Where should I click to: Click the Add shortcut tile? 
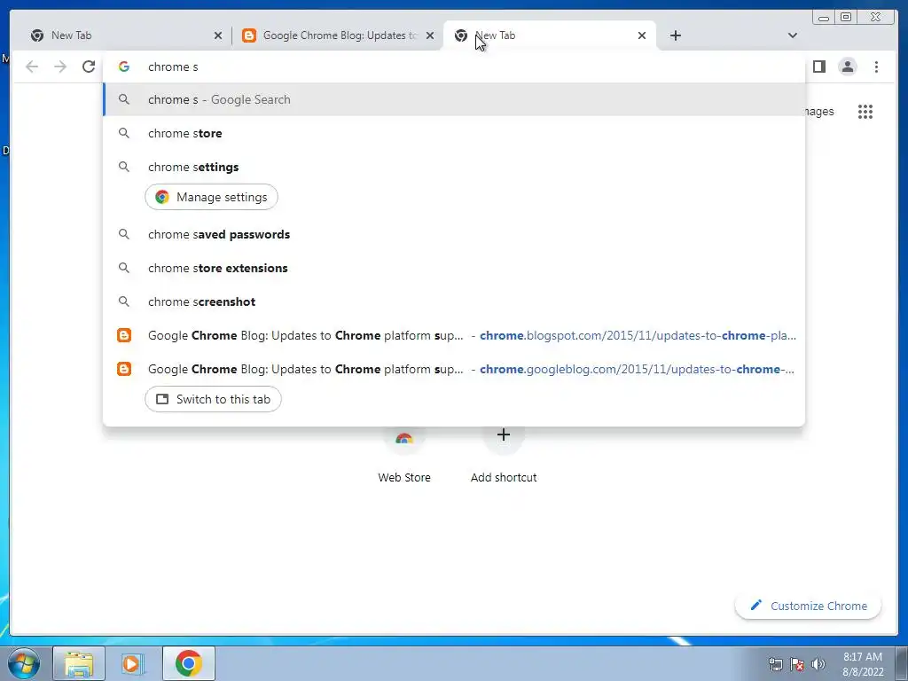click(504, 455)
